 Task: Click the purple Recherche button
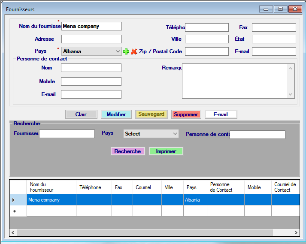point(127,151)
